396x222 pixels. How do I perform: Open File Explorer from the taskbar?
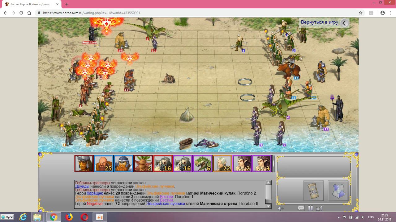tap(38, 217)
